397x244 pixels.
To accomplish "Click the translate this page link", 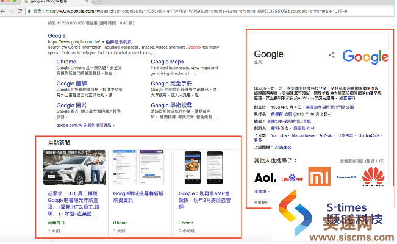I will tap(119, 42).
